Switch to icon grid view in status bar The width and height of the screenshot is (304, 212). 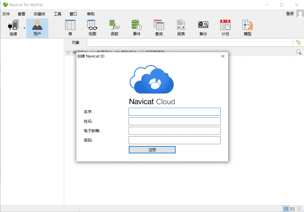click(286, 209)
